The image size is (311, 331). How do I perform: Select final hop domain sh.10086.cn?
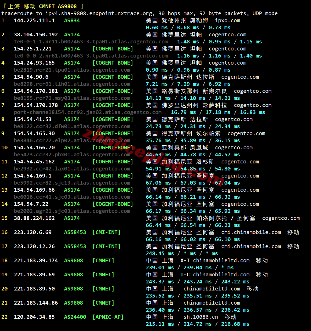(x=200, y=317)
